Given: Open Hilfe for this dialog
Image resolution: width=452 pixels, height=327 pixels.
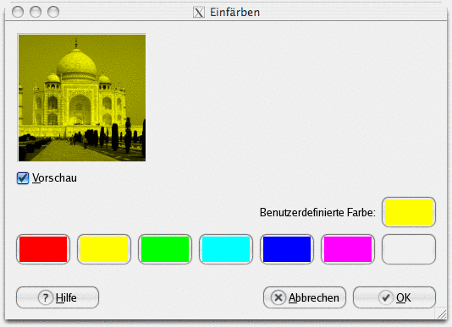Looking at the screenshot, I should click(58, 297).
